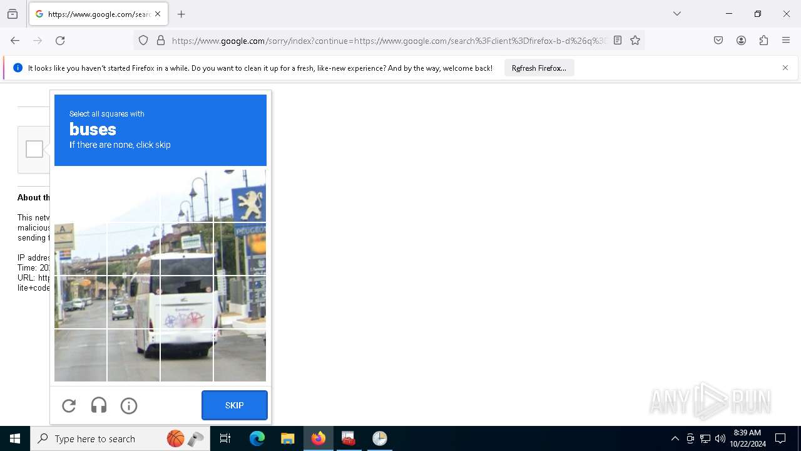The image size is (801, 451).
Task: Open the network status tray icon
Action: (x=705, y=438)
